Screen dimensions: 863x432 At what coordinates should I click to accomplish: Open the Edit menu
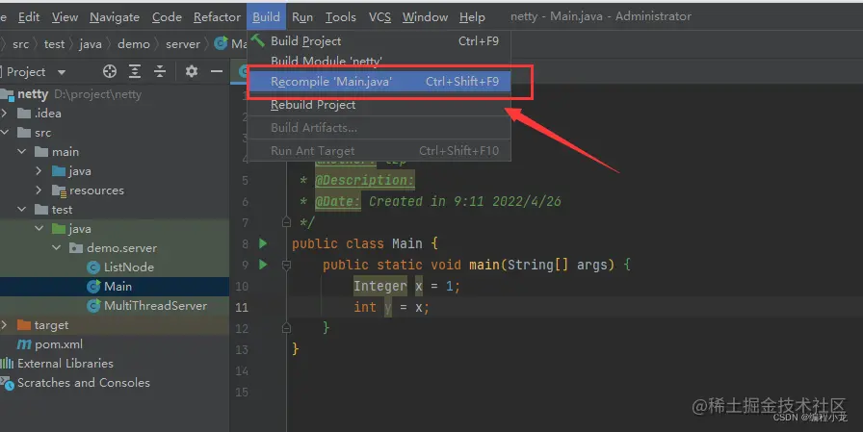click(x=29, y=17)
